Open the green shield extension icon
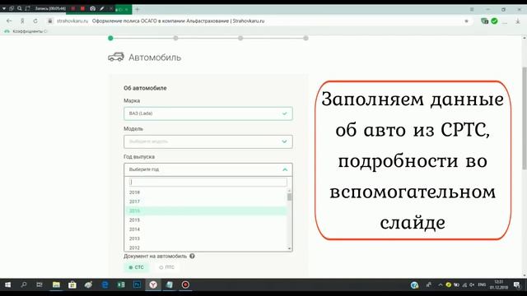 (485, 21)
